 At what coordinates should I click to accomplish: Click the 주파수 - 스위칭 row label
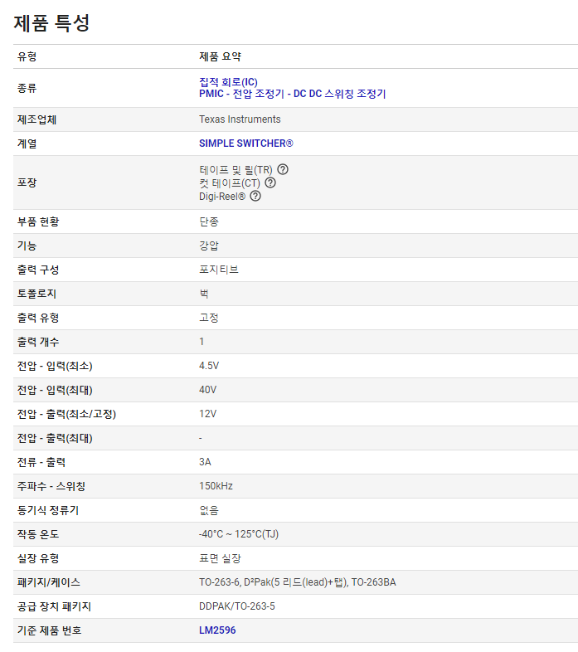[x=51, y=486]
